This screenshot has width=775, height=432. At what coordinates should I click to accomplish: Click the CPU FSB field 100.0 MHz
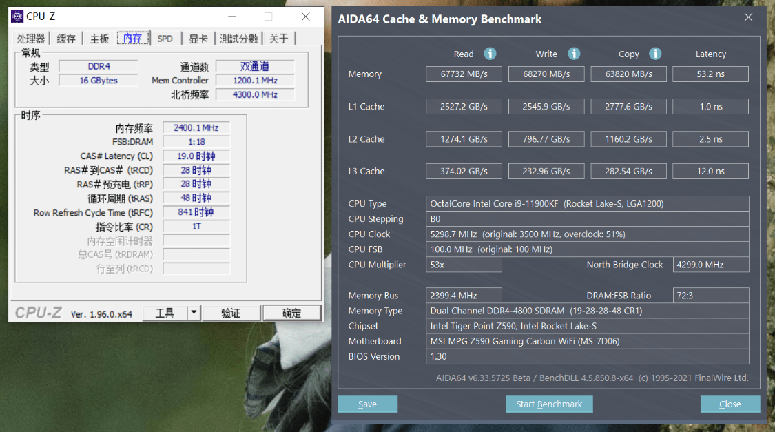coord(587,249)
